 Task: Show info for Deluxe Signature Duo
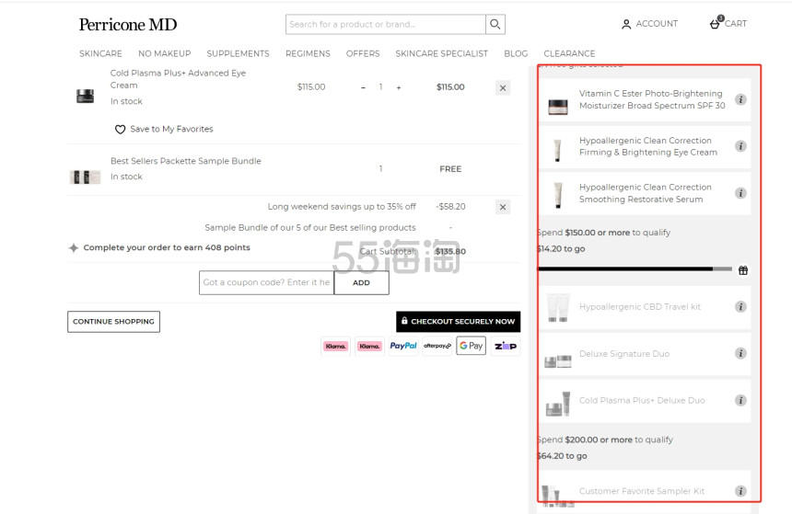(740, 353)
